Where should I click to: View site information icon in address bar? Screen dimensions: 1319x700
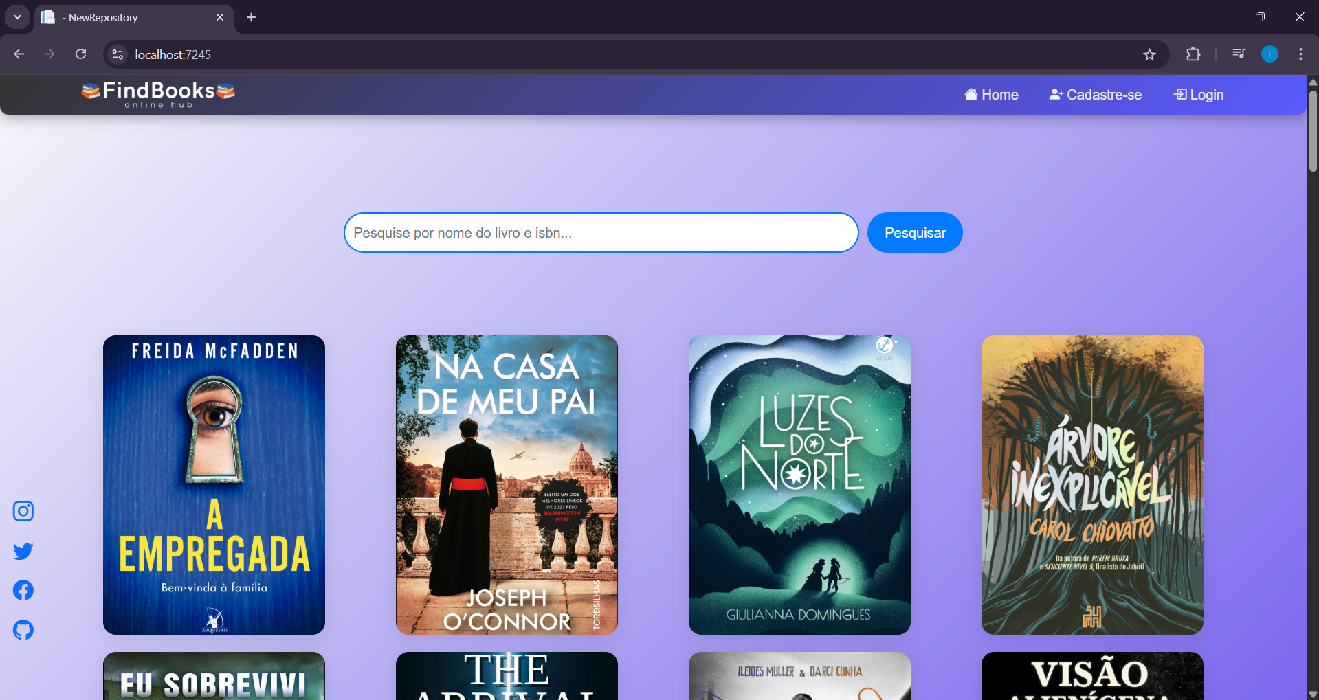118,54
